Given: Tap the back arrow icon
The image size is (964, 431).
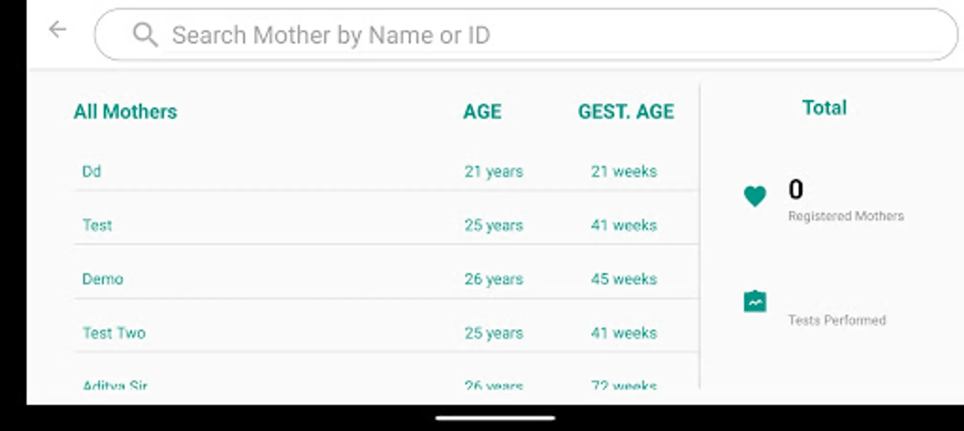Looking at the screenshot, I should 57,30.
